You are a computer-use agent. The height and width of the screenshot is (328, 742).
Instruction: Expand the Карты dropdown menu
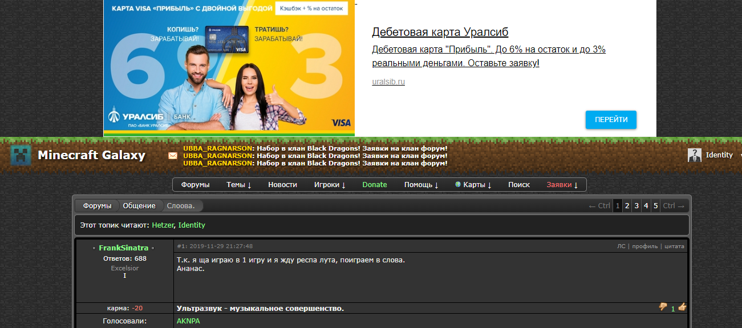[477, 185]
